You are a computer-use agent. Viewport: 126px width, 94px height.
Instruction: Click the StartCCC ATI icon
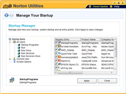click(59, 60)
